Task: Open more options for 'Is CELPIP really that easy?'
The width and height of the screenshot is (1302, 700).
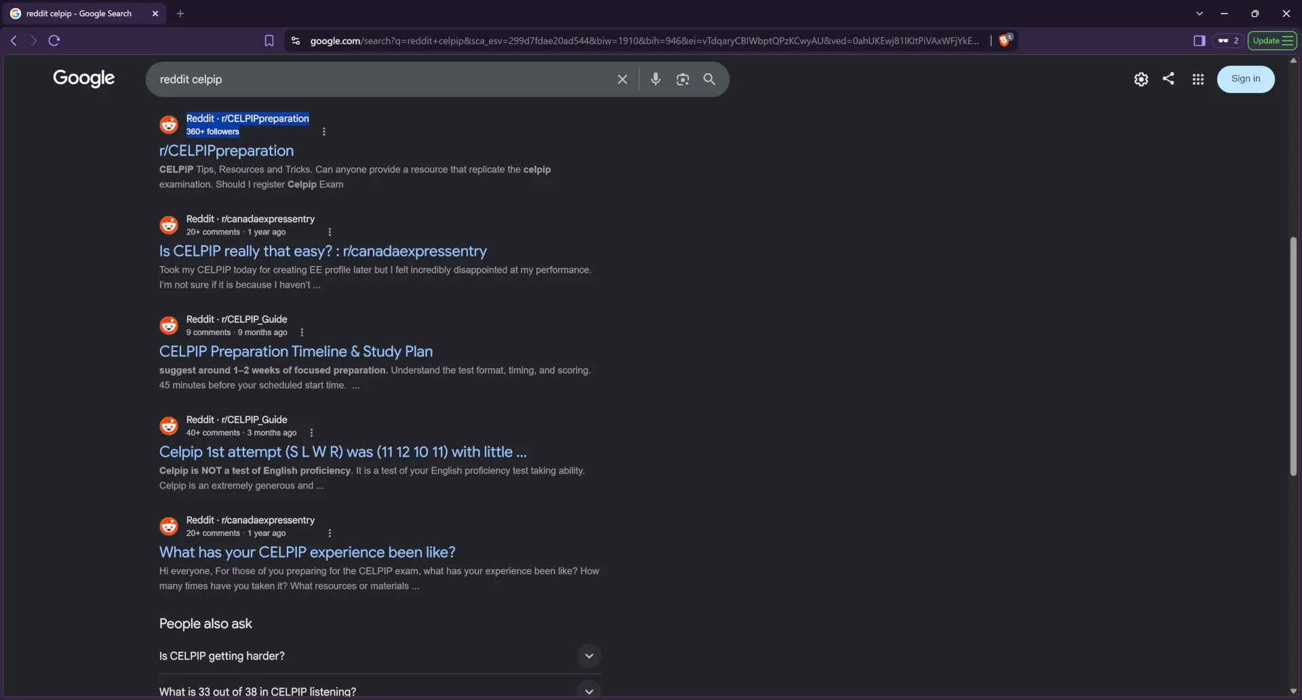Action: pos(330,232)
